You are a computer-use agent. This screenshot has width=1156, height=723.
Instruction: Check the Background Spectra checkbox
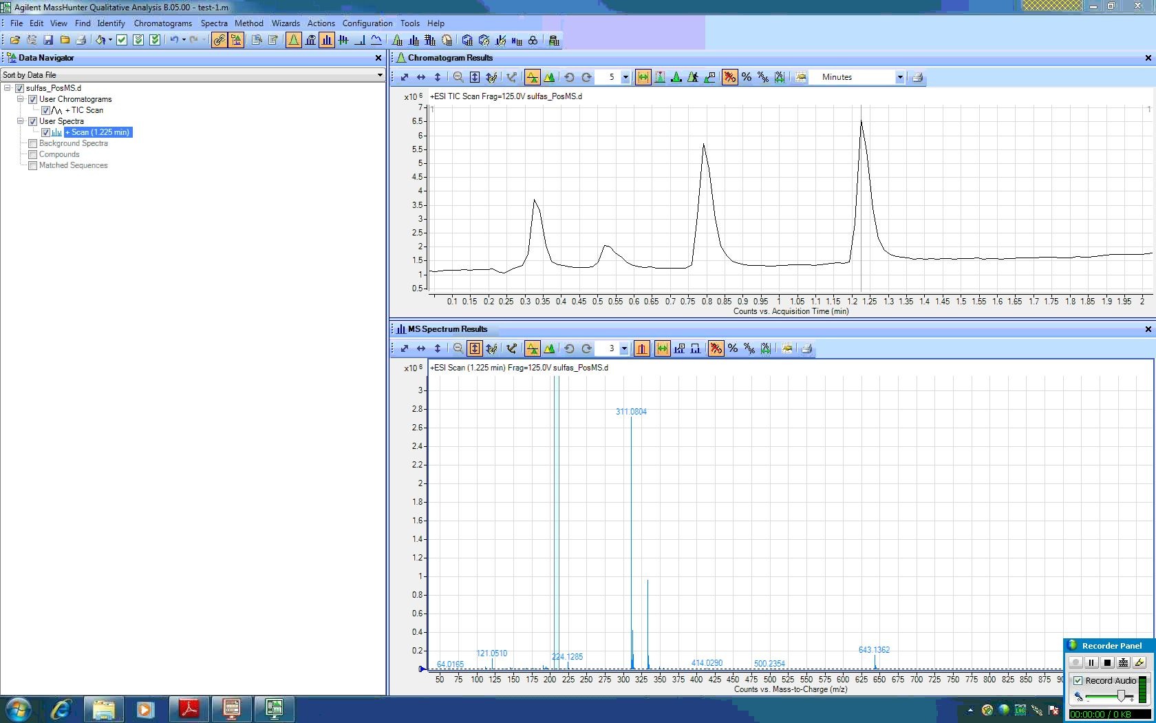point(32,143)
